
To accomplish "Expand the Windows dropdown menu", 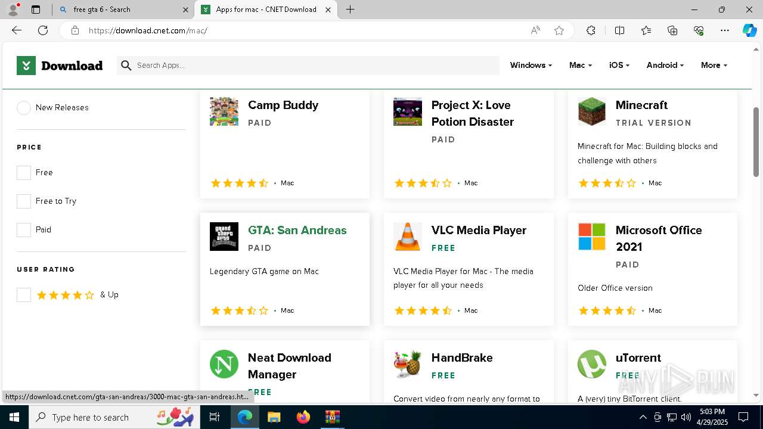I will point(531,66).
